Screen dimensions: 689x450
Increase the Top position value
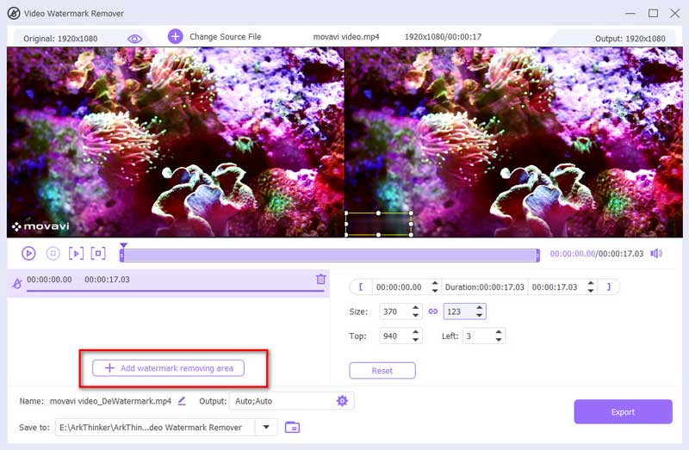(x=416, y=332)
